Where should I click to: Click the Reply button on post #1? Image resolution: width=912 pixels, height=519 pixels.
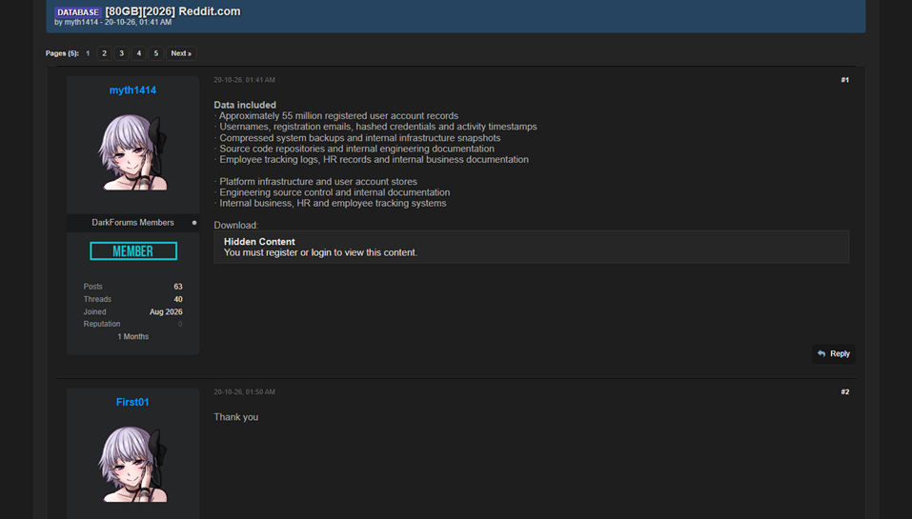(834, 354)
